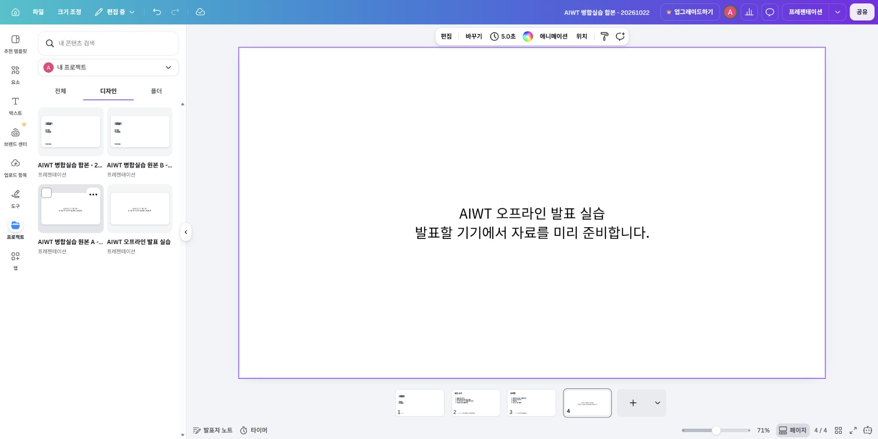The width and height of the screenshot is (878, 439).
Task: Open more options for 원본 A design
Action: [x=93, y=195]
